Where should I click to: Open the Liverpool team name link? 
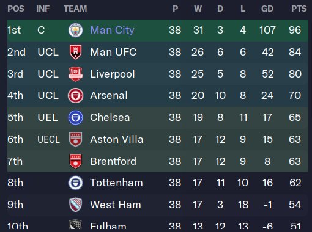coord(113,74)
